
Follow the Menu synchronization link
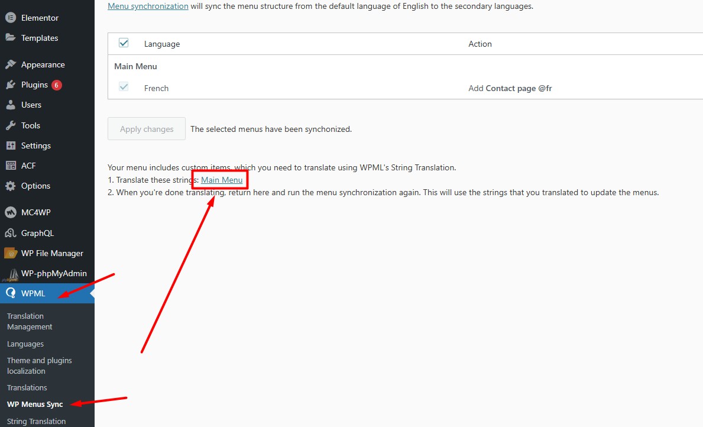point(148,7)
